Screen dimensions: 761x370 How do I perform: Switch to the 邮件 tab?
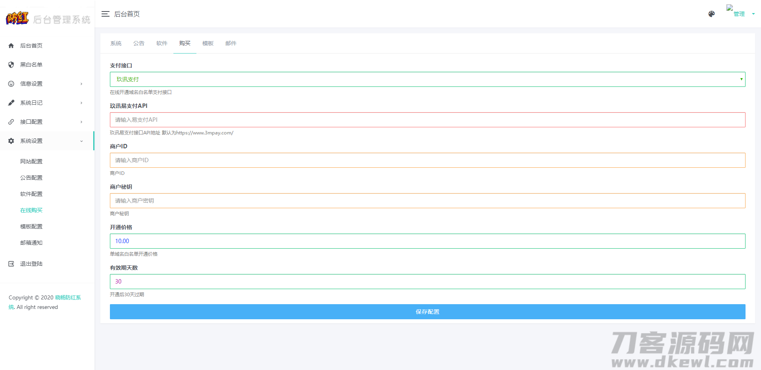click(231, 43)
